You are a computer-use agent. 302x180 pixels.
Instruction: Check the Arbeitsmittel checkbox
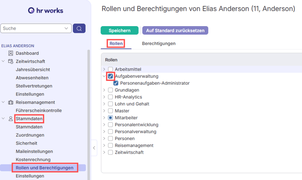[110, 69]
